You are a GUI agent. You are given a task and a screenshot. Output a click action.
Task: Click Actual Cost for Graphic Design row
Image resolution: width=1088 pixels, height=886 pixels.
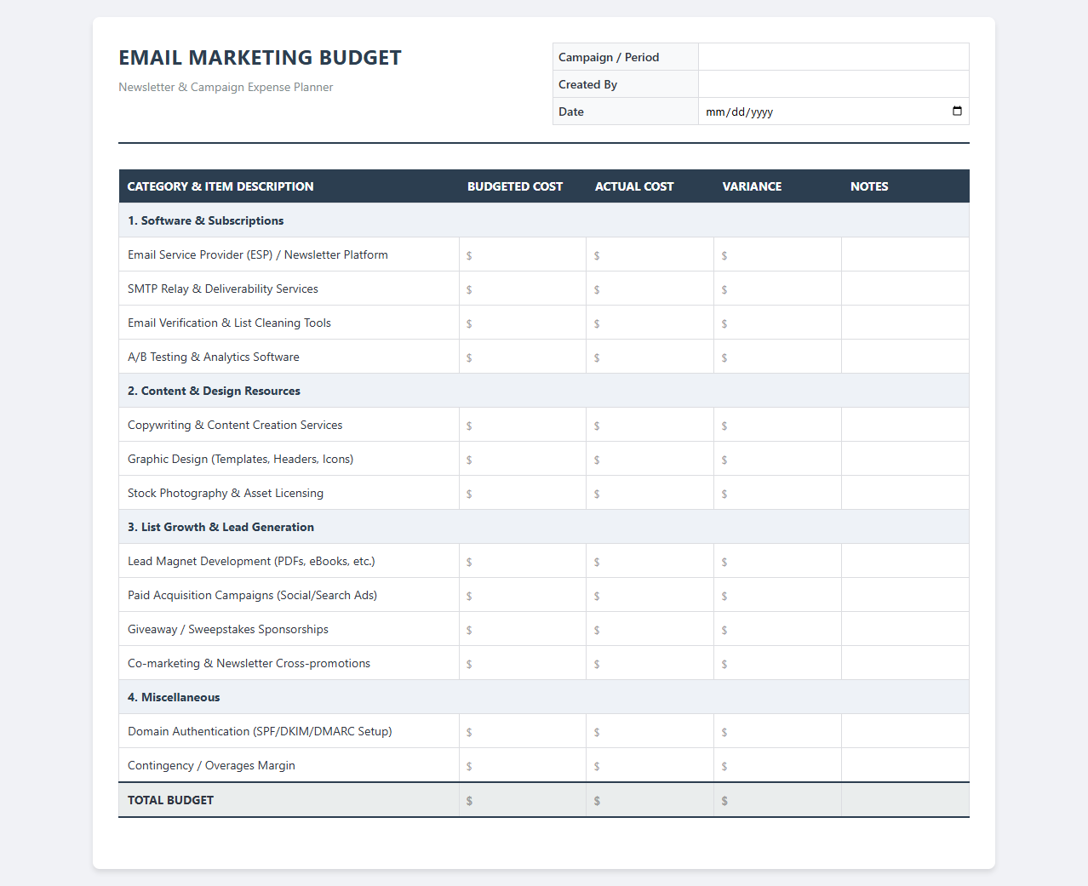pyautogui.click(x=650, y=459)
